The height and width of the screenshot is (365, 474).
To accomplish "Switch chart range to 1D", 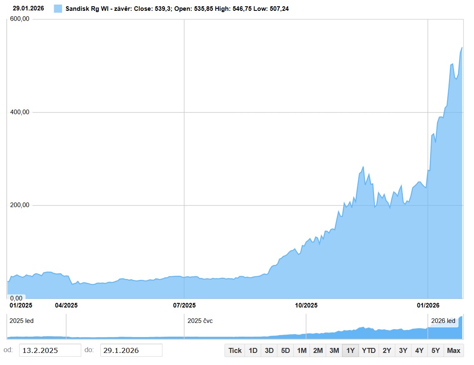I will (x=253, y=350).
